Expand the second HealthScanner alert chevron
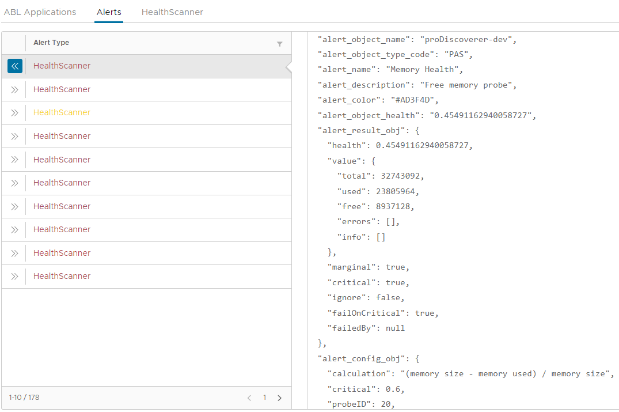The image size is (619, 412). (x=14, y=89)
